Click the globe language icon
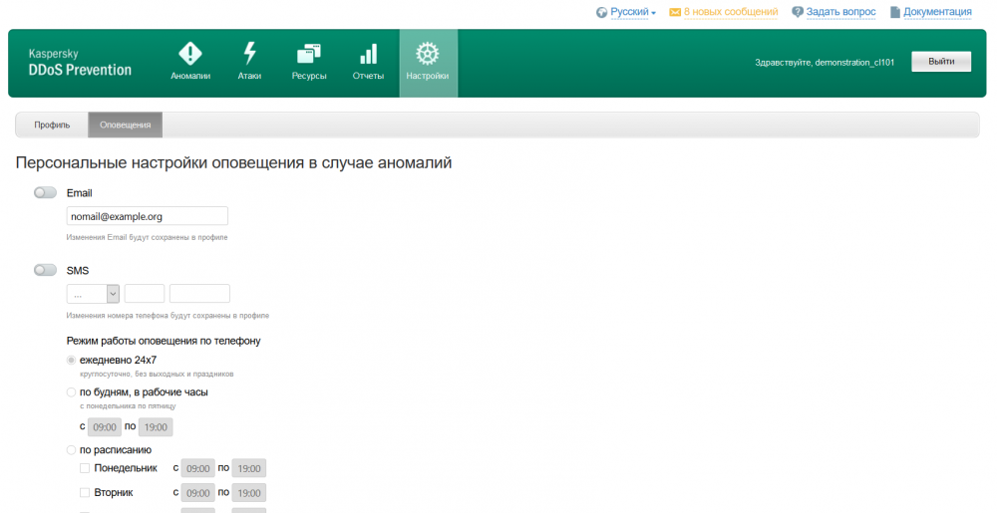Image resolution: width=997 pixels, height=513 pixels. (601, 12)
